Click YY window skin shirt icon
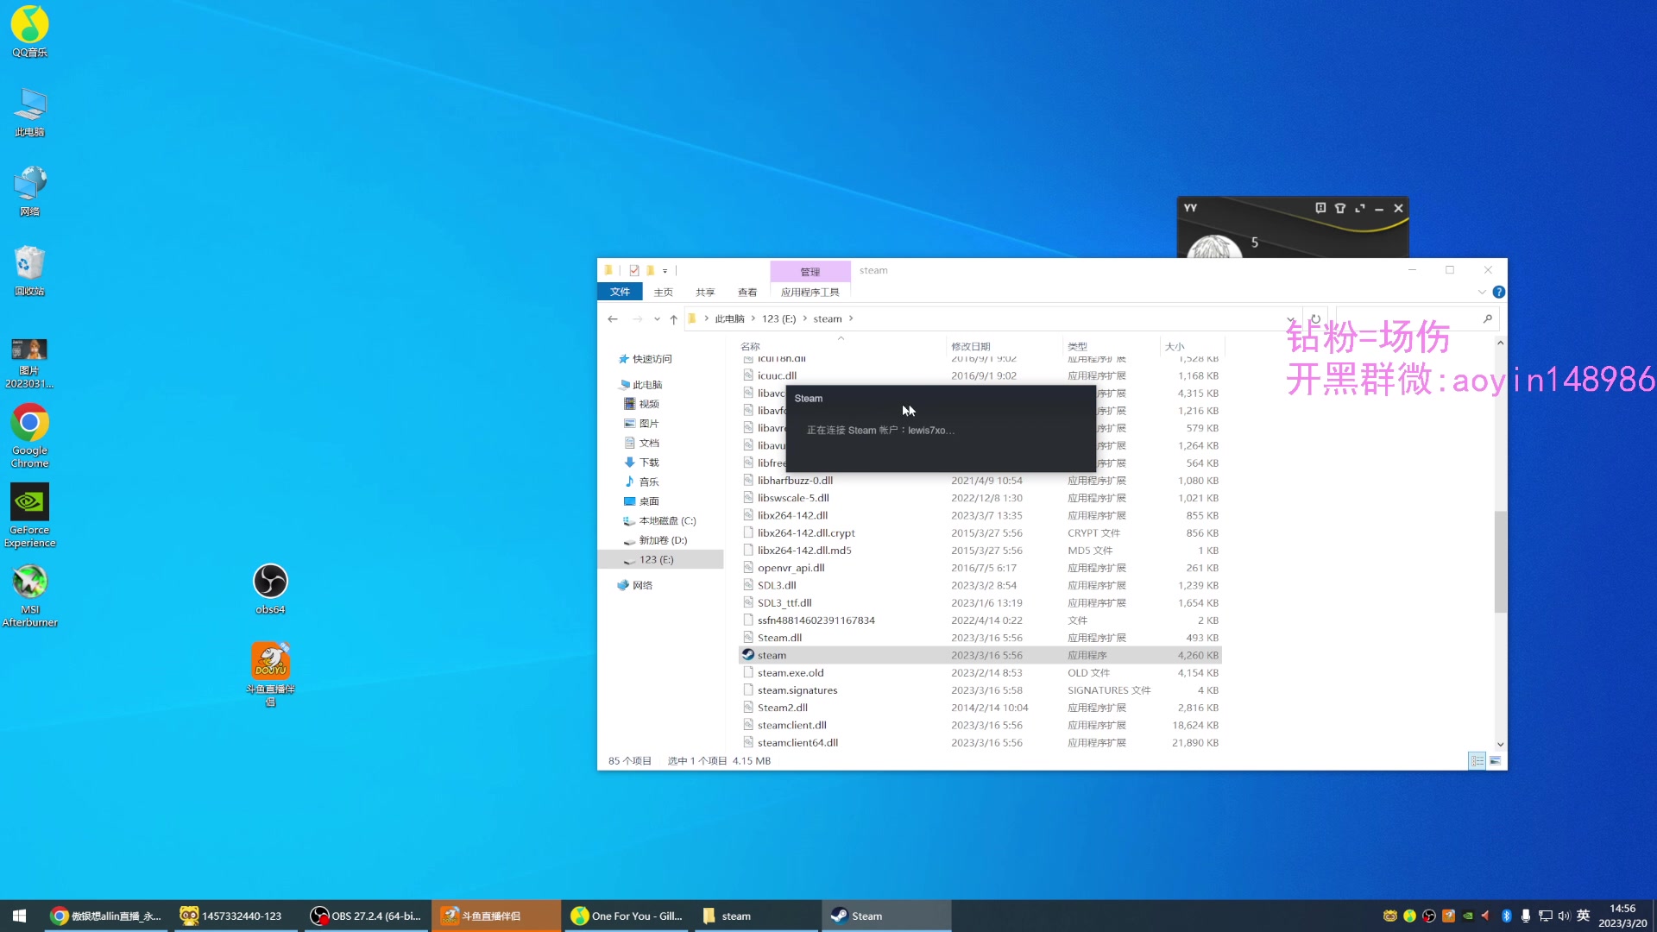The height and width of the screenshot is (932, 1657). tap(1339, 208)
